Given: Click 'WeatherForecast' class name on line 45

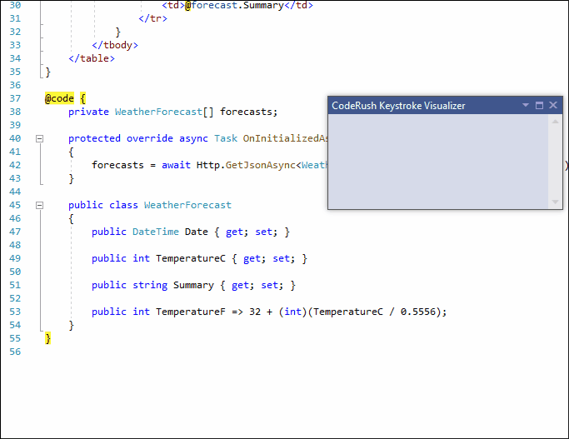Looking at the screenshot, I should [x=187, y=205].
